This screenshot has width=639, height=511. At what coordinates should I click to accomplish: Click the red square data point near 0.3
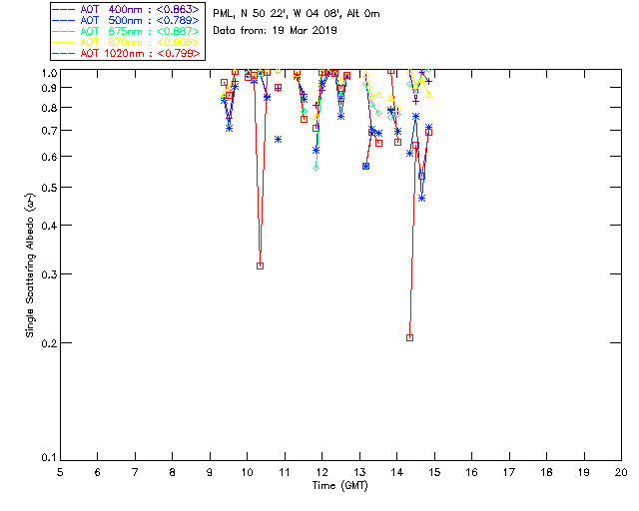coord(260,266)
